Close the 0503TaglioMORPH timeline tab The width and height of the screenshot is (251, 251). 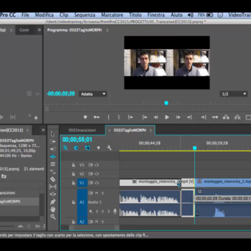(110, 130)
